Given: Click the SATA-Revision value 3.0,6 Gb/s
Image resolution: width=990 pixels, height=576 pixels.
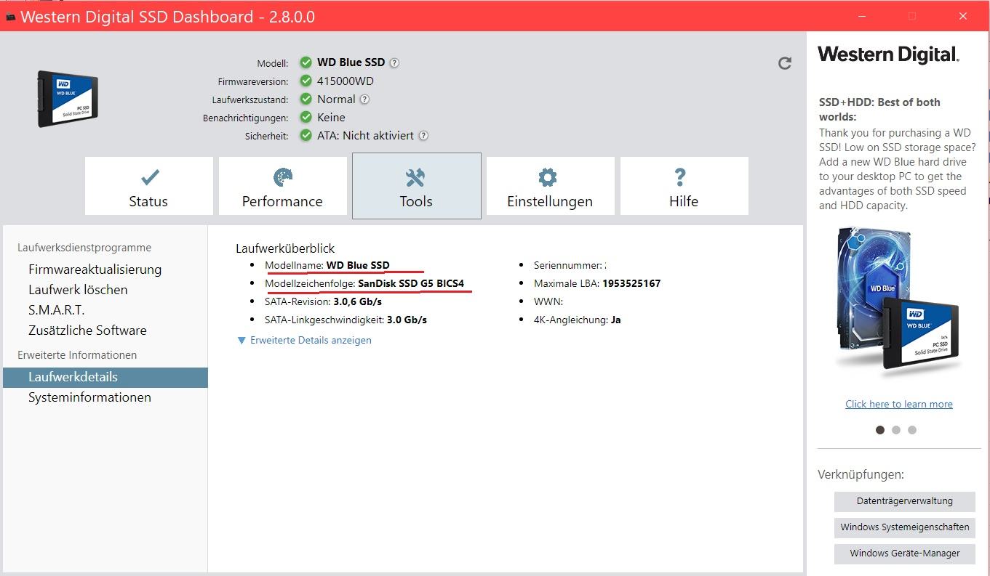Looking at the screenshot, I should coord(357,301).
